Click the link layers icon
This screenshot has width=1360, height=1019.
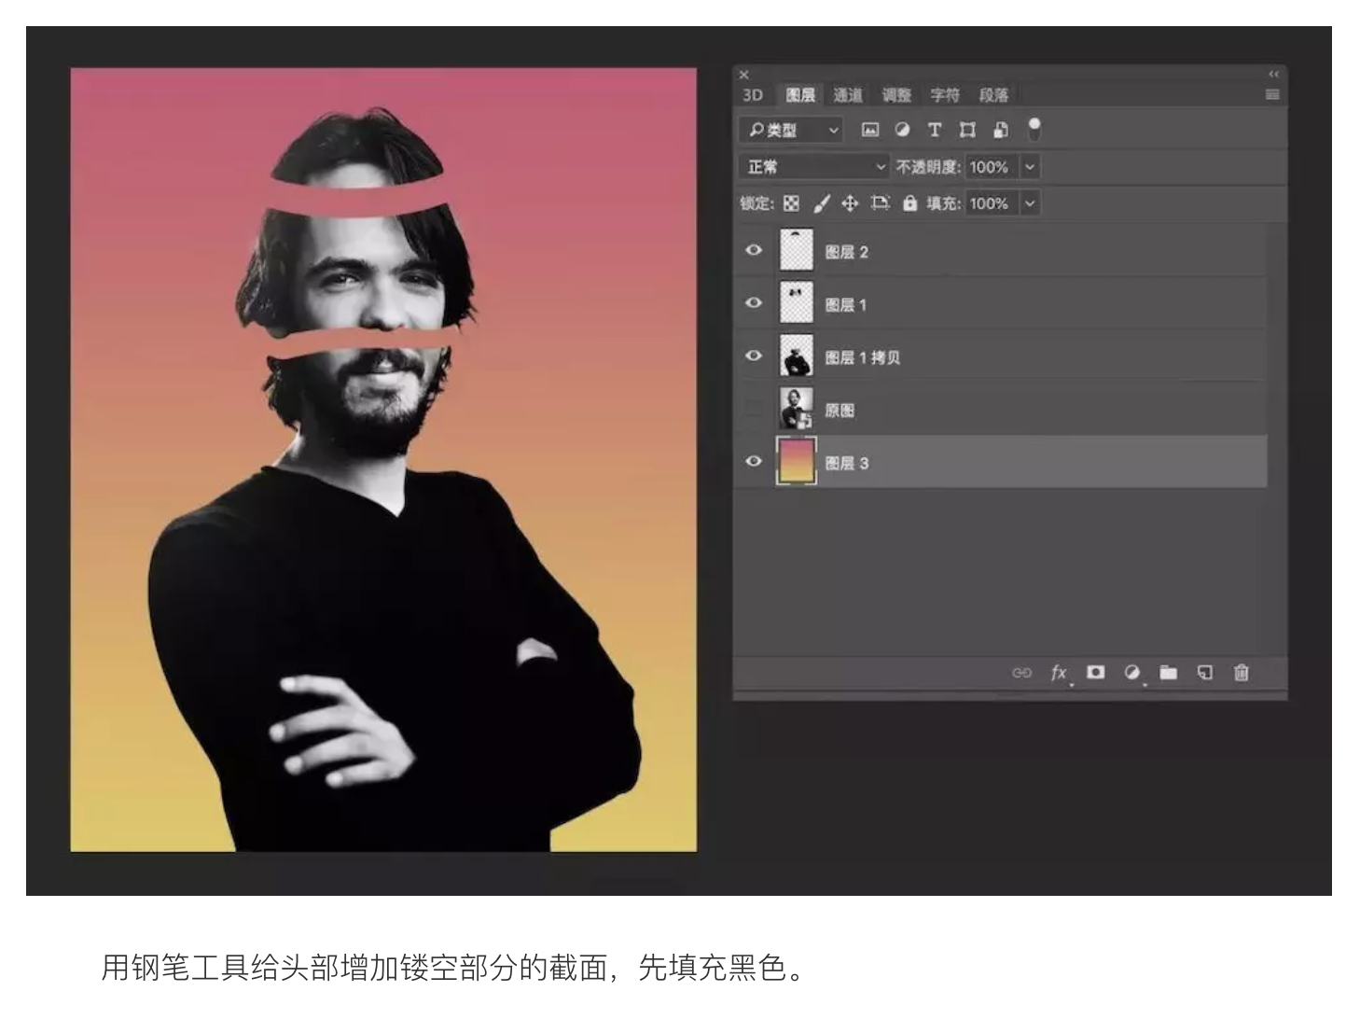point(1022,673)
